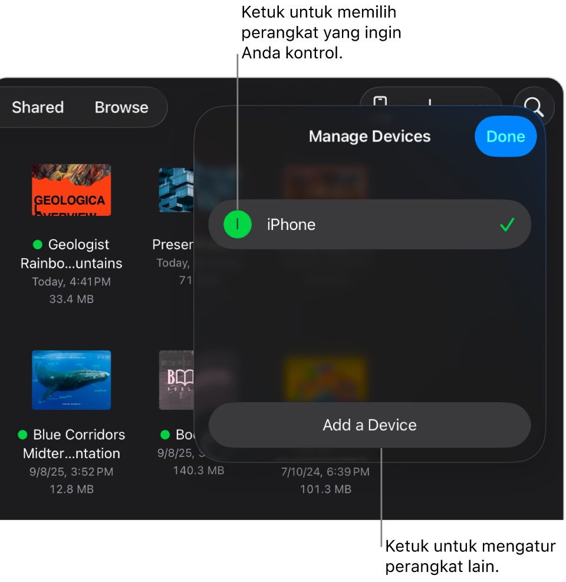566x582 pixels.
Task: Open the search magnifier icon
Action: 534,107
